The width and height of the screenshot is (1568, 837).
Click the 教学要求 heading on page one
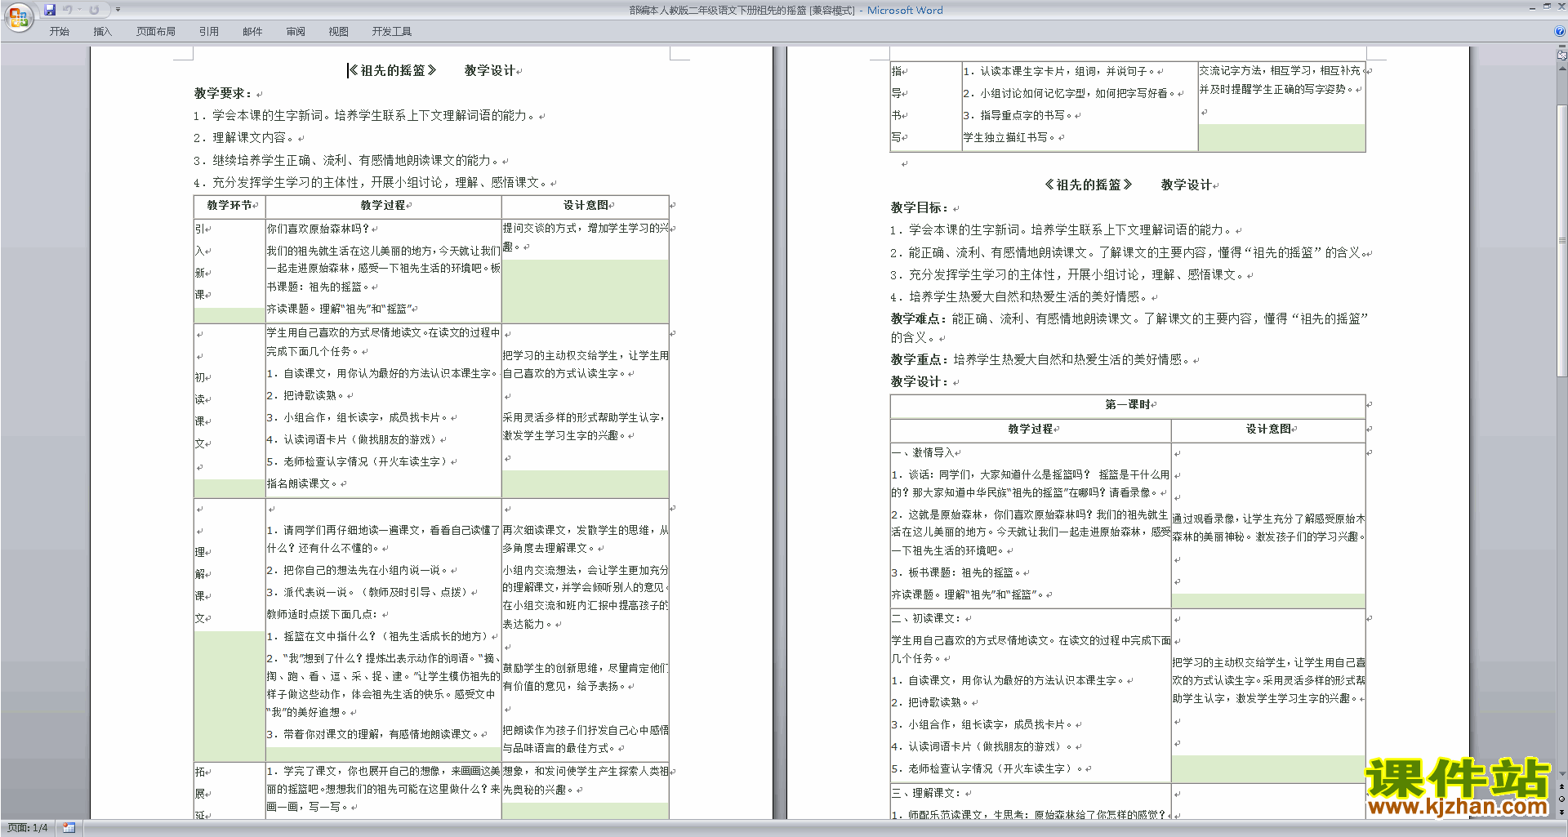tap(224, 94)
